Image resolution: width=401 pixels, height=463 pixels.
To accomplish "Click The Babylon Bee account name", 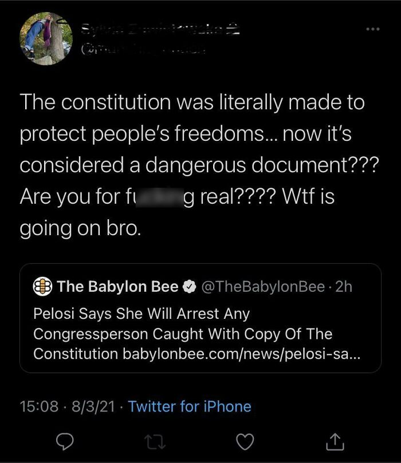I will pos(117,287).
